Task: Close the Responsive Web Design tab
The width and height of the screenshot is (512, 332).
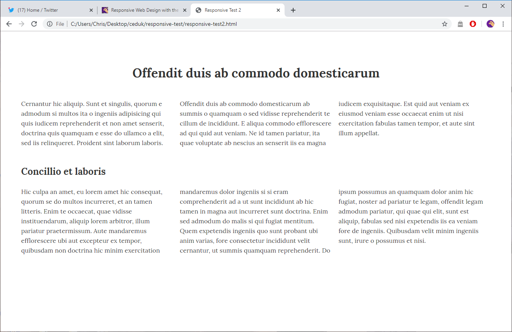Action: point(185,10)
